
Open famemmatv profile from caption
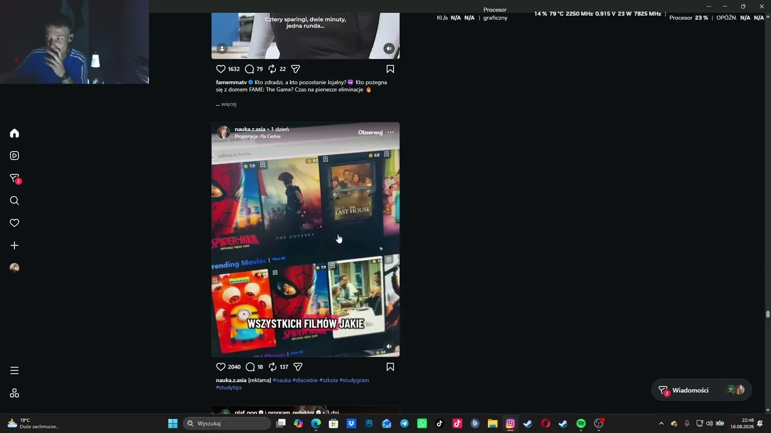coord(231,82)
